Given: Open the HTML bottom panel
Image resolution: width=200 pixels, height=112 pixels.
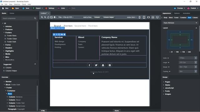Looking at the screenshot, I should tap(43, 111).
